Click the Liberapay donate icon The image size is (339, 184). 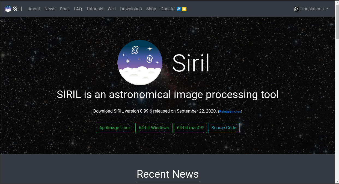pos(184,9)
